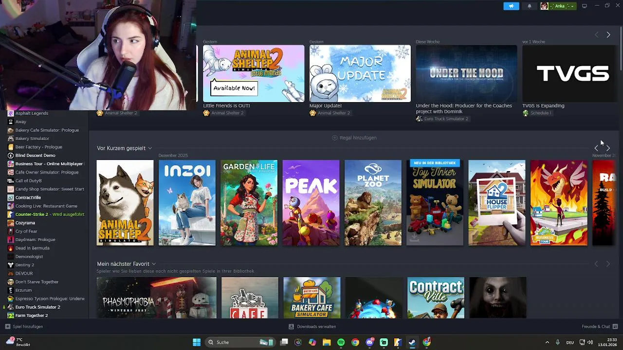Click the DEU language indicator in the tray
Screen dimensions: 623x350
pos(570,342)
